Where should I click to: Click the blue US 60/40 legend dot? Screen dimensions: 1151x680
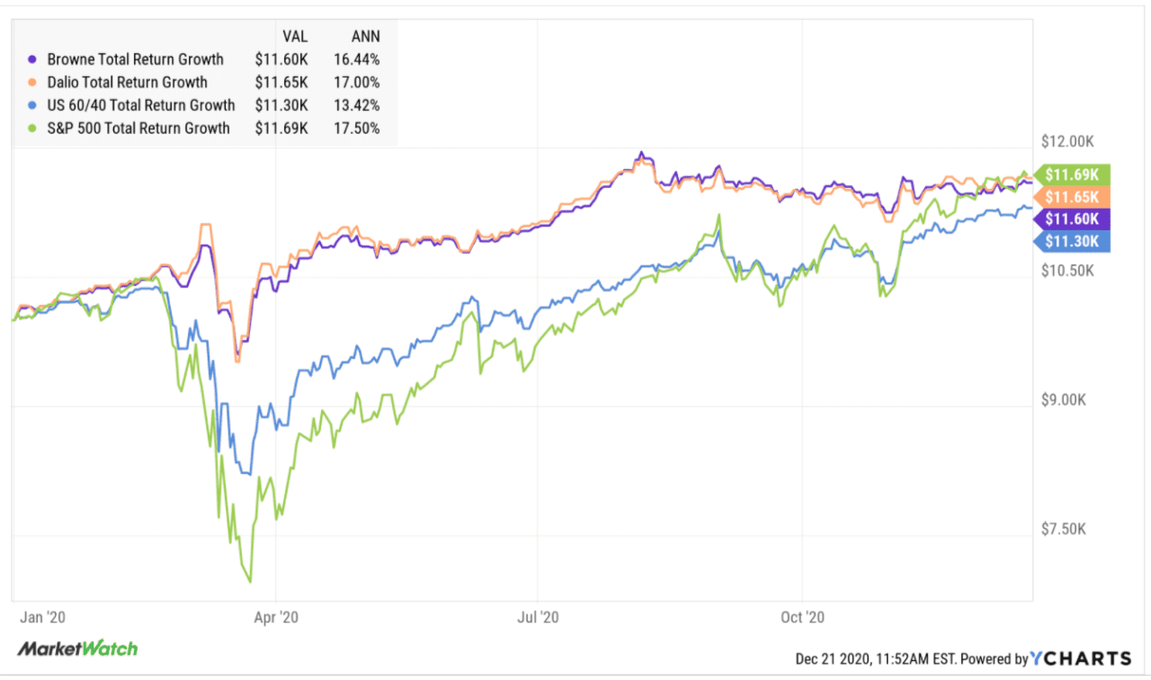32,105
